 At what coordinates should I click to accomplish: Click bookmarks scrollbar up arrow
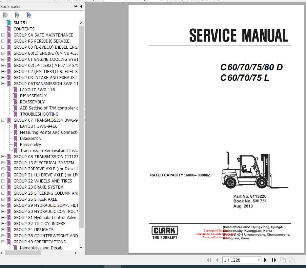click(x=81, y=23)
